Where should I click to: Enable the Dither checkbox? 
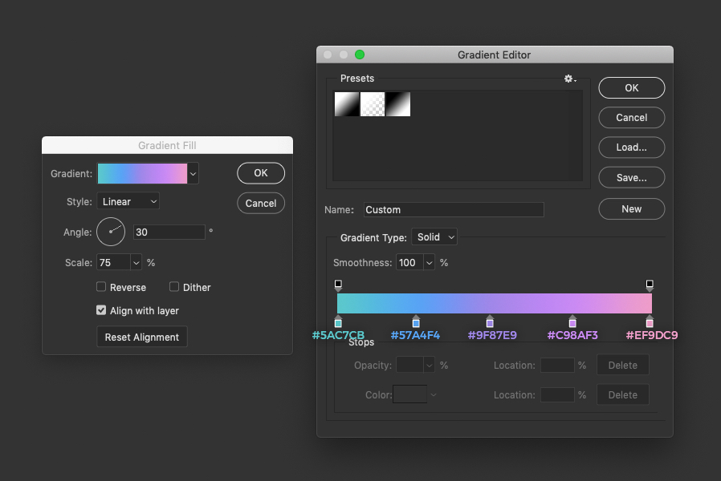[x=173, y=287]
